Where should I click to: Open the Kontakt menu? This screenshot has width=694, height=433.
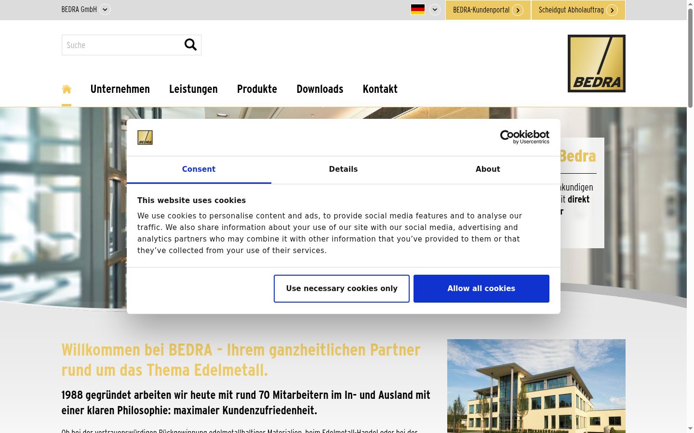(x=380, y=89)
